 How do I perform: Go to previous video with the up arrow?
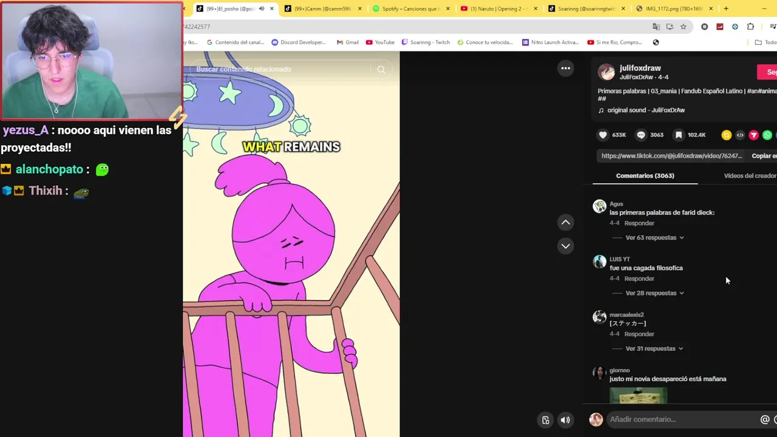coord(566,222)
